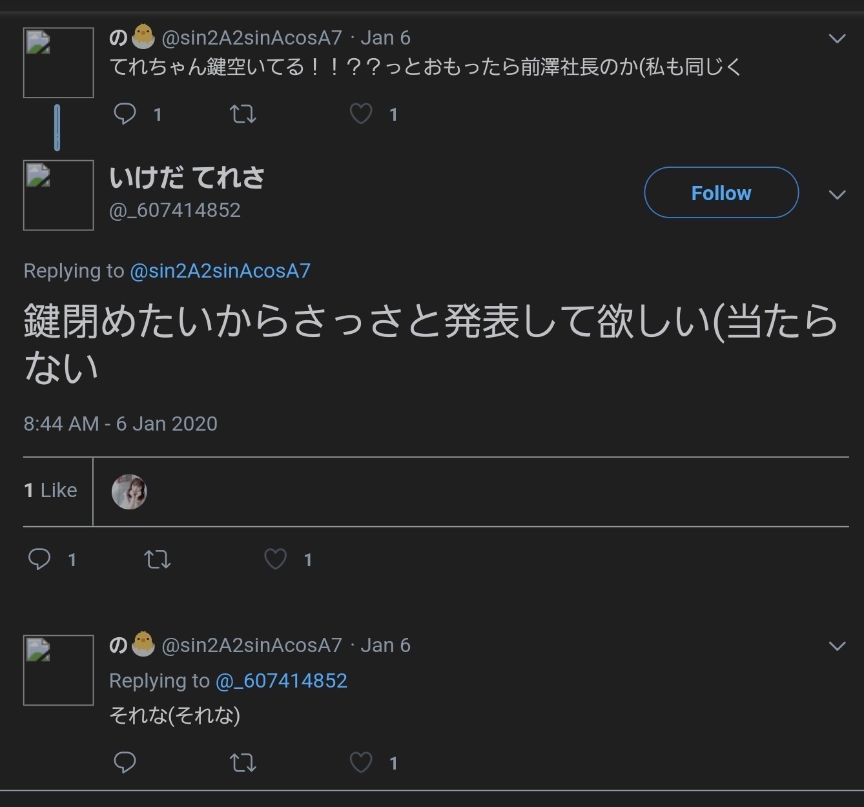Retweet the それな(それな) reply

click(x=243, y=763)
